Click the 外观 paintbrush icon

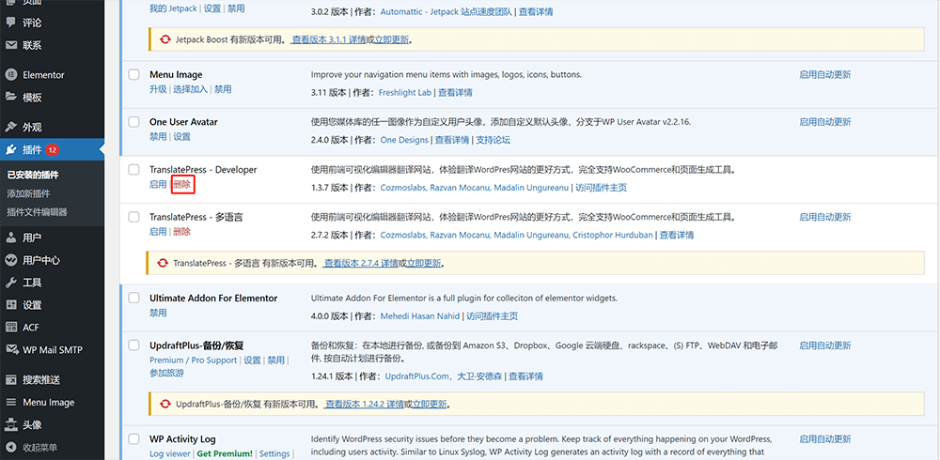coord(10,127)
